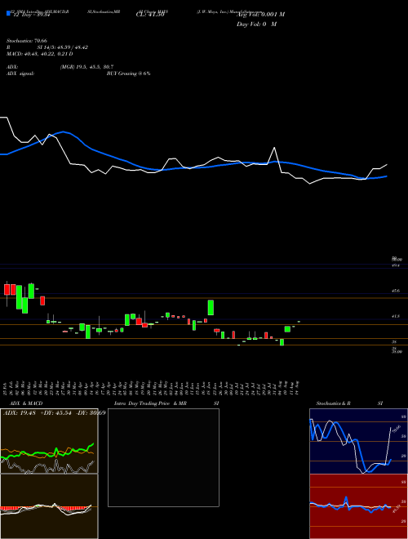Click the last green candle on the price chart
This screenshot has width=408, height=539.
point(299,322)
